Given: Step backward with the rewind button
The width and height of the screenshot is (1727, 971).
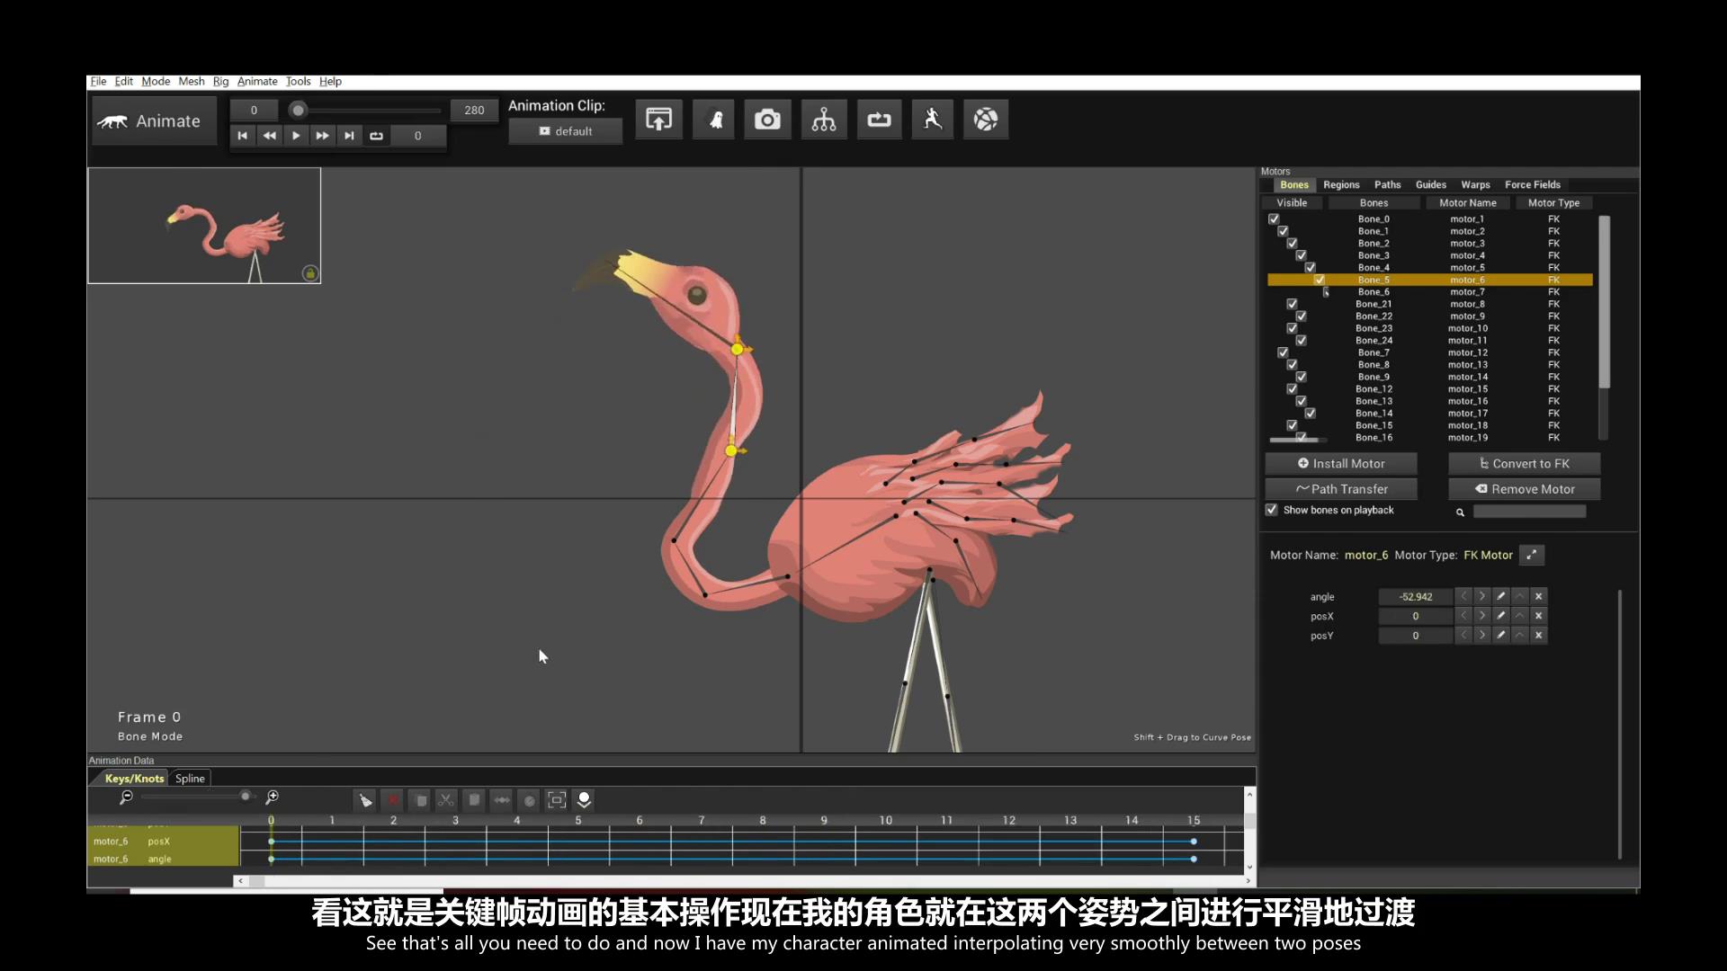Looking at the screenshot, I should [x=269, y=136].
